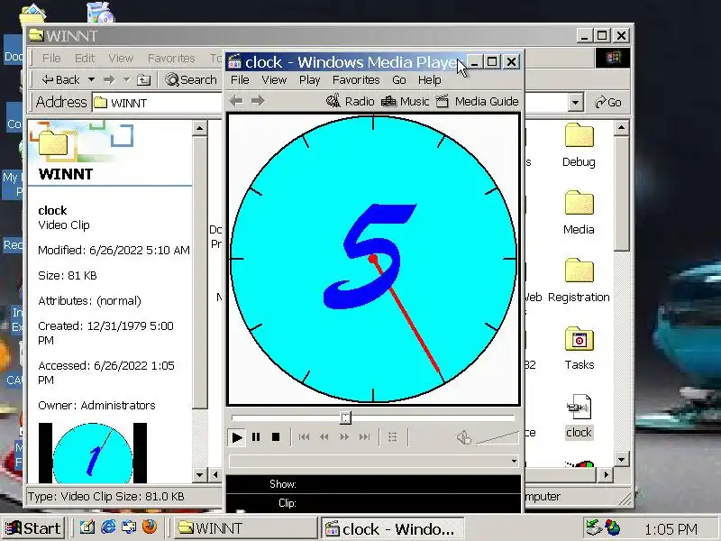This screenshot has height=541, width=721.
Task: Open Favorites menu in WINNT window
Action: 171,59
